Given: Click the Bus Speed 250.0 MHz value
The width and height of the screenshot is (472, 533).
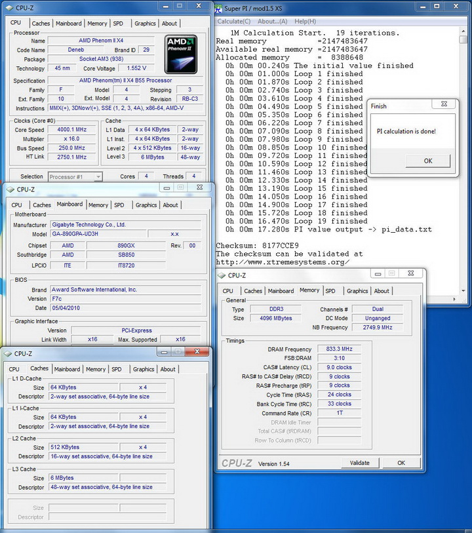Looking at the screenshot, I should [72, 148].
